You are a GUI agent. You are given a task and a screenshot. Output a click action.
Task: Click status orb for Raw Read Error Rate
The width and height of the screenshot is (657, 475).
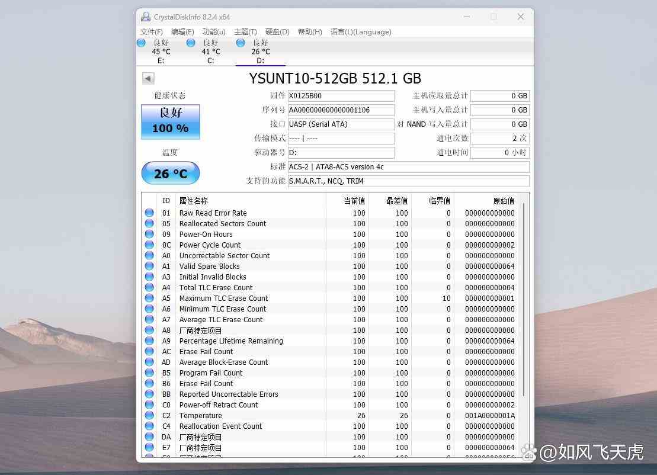149,213
